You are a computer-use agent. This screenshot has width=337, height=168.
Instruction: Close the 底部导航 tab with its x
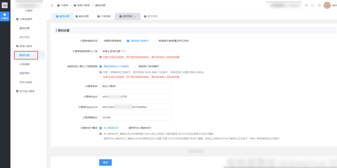pyautogui.click(x=135, y=16)
